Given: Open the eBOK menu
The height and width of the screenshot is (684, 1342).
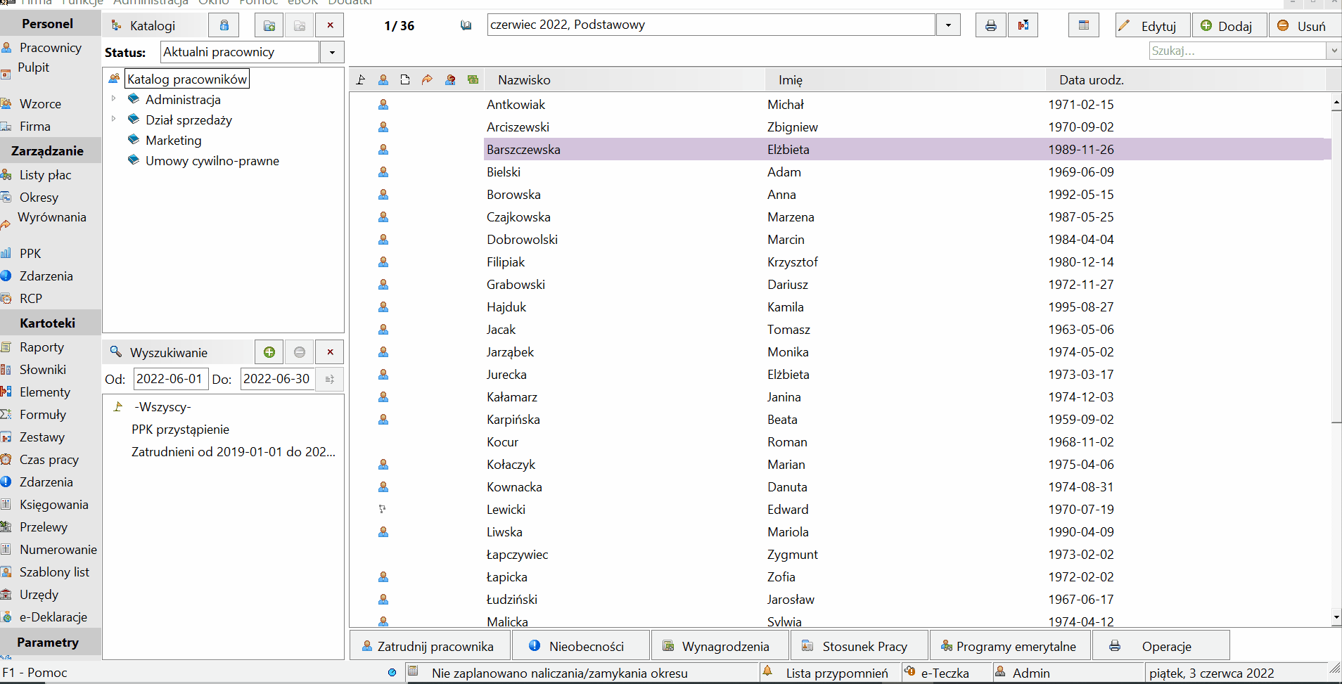Looking at the screenshot, I should point(303,3).
